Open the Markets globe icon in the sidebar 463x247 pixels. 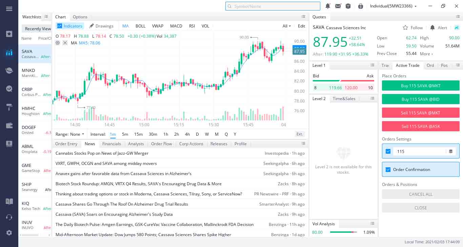click(9, 70)
